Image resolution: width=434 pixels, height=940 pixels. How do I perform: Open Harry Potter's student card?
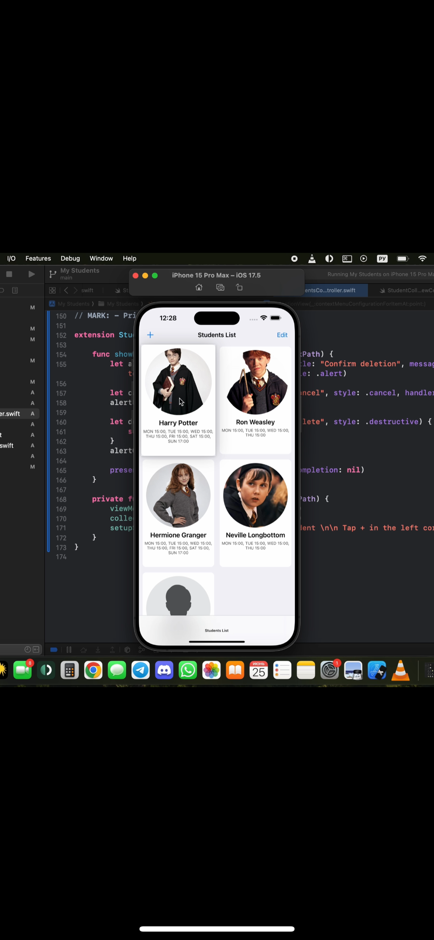coord(178,400)
